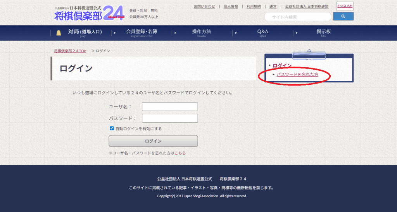Click the ユーザ名 input field
The image size is (397, 212).
click(170, 107)
